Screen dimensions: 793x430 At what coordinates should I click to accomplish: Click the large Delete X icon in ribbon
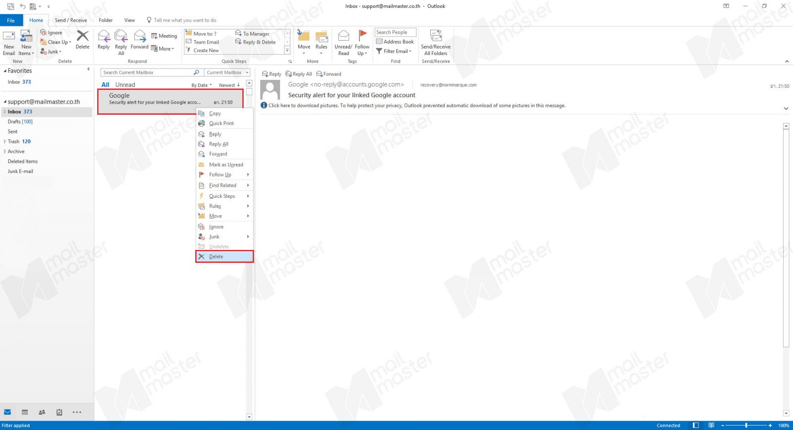click(x=83, y=40)
